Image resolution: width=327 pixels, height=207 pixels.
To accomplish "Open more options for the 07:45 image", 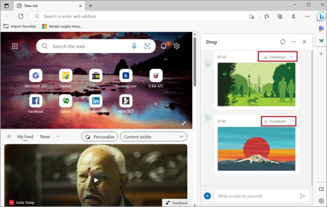I will click(x=292, y=121).
